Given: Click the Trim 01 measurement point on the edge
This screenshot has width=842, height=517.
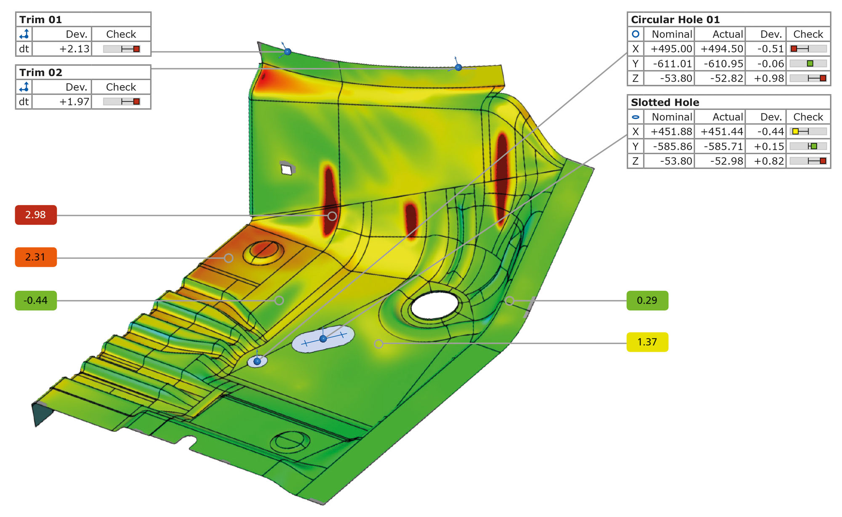Looking at the screenshot, I should (288, 52).
